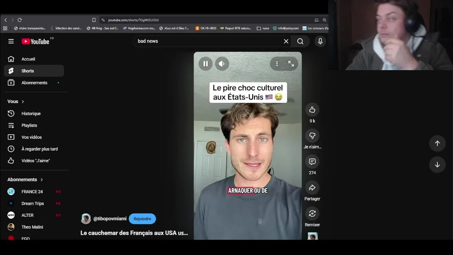This screenshot has width=453, height=255.
Task: Open the ALTER subscription channel
Action: [x=34, y=215]
